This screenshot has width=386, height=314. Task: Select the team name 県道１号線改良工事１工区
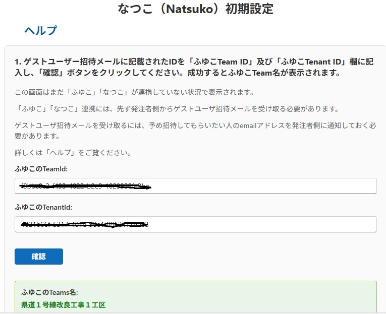pyautogui.click(x=64, y=305)
